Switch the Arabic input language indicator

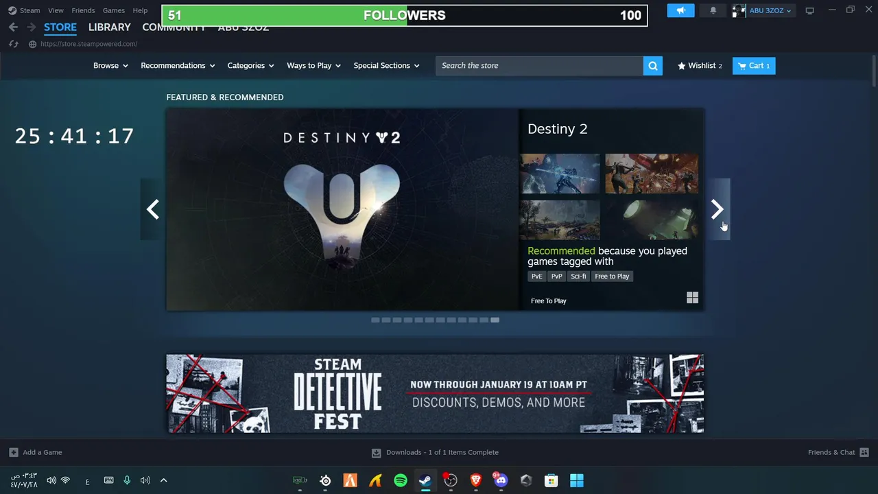click(87, 480)
